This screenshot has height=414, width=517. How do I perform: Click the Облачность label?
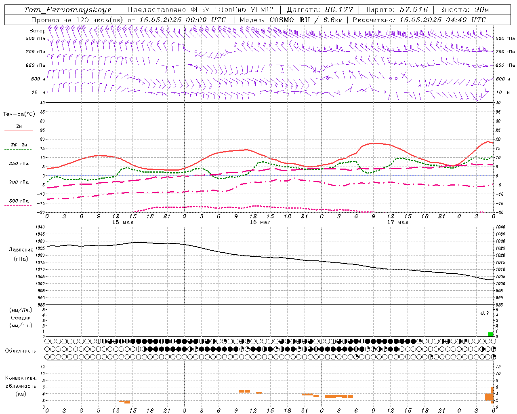[21, 351]
